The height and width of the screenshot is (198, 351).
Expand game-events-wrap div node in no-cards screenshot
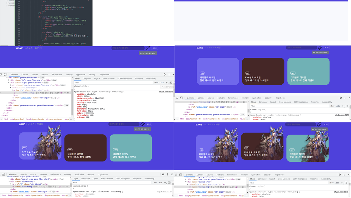point(7,105)
